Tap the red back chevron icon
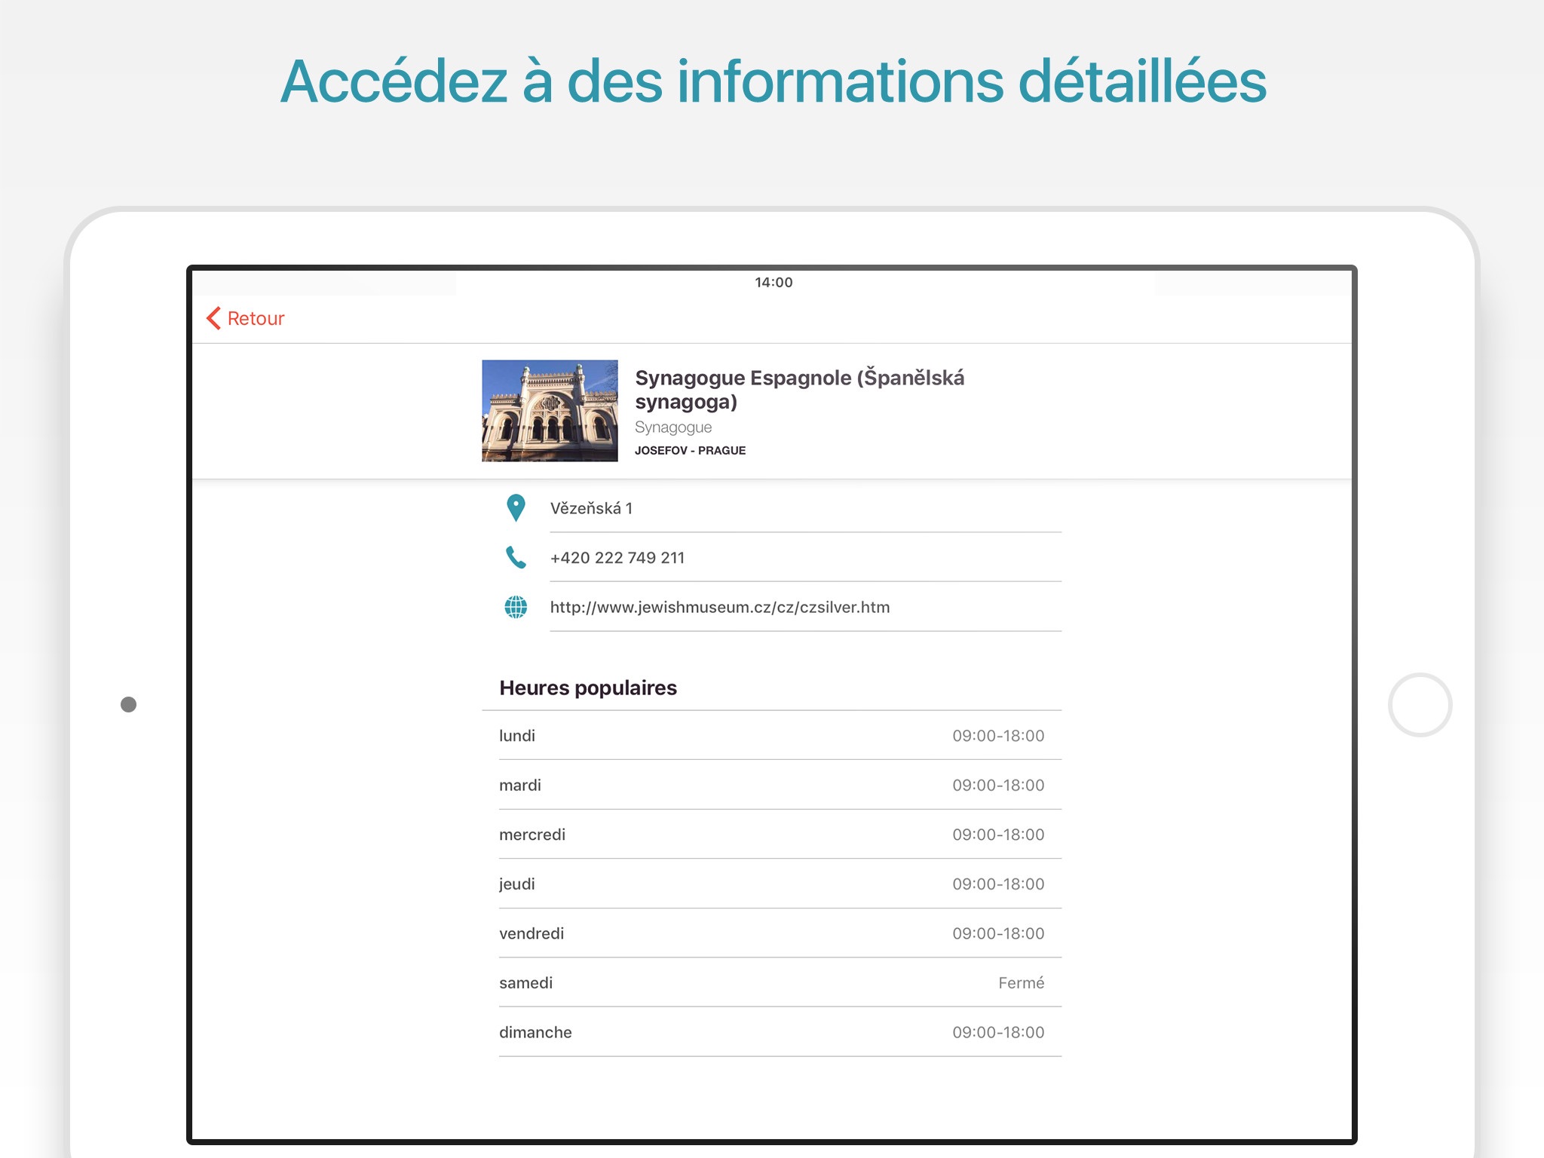 (214, 318)
